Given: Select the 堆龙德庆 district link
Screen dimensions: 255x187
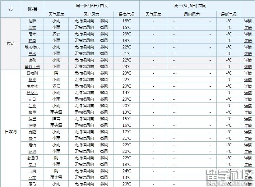Looking at the screenshot, I should coord(32,47).
